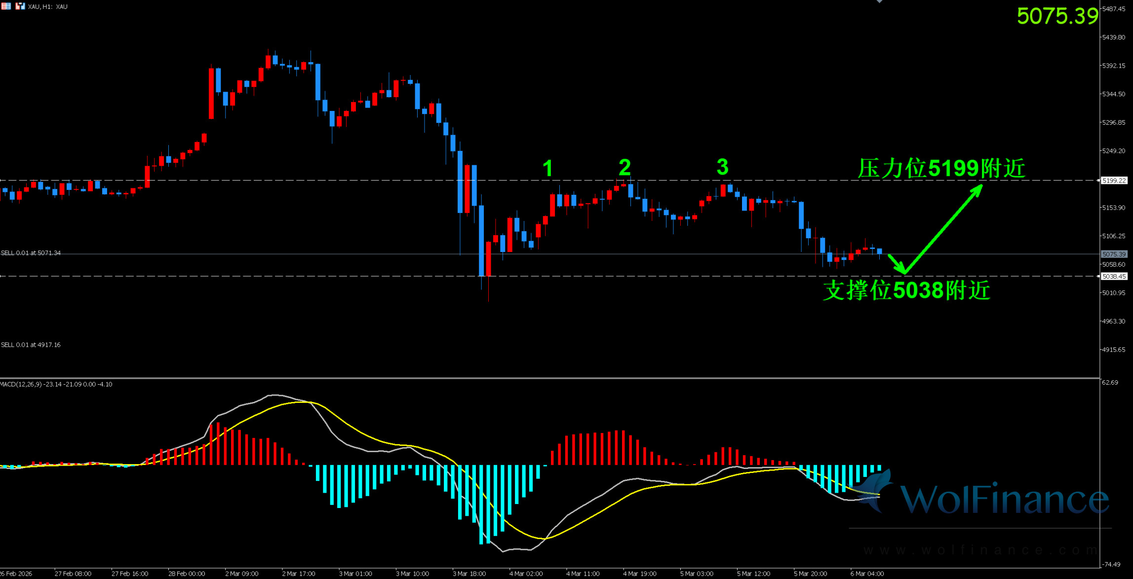Select the green number 2 marker
Viewport: 1133px width, 579px height.
tap(625, 168)
